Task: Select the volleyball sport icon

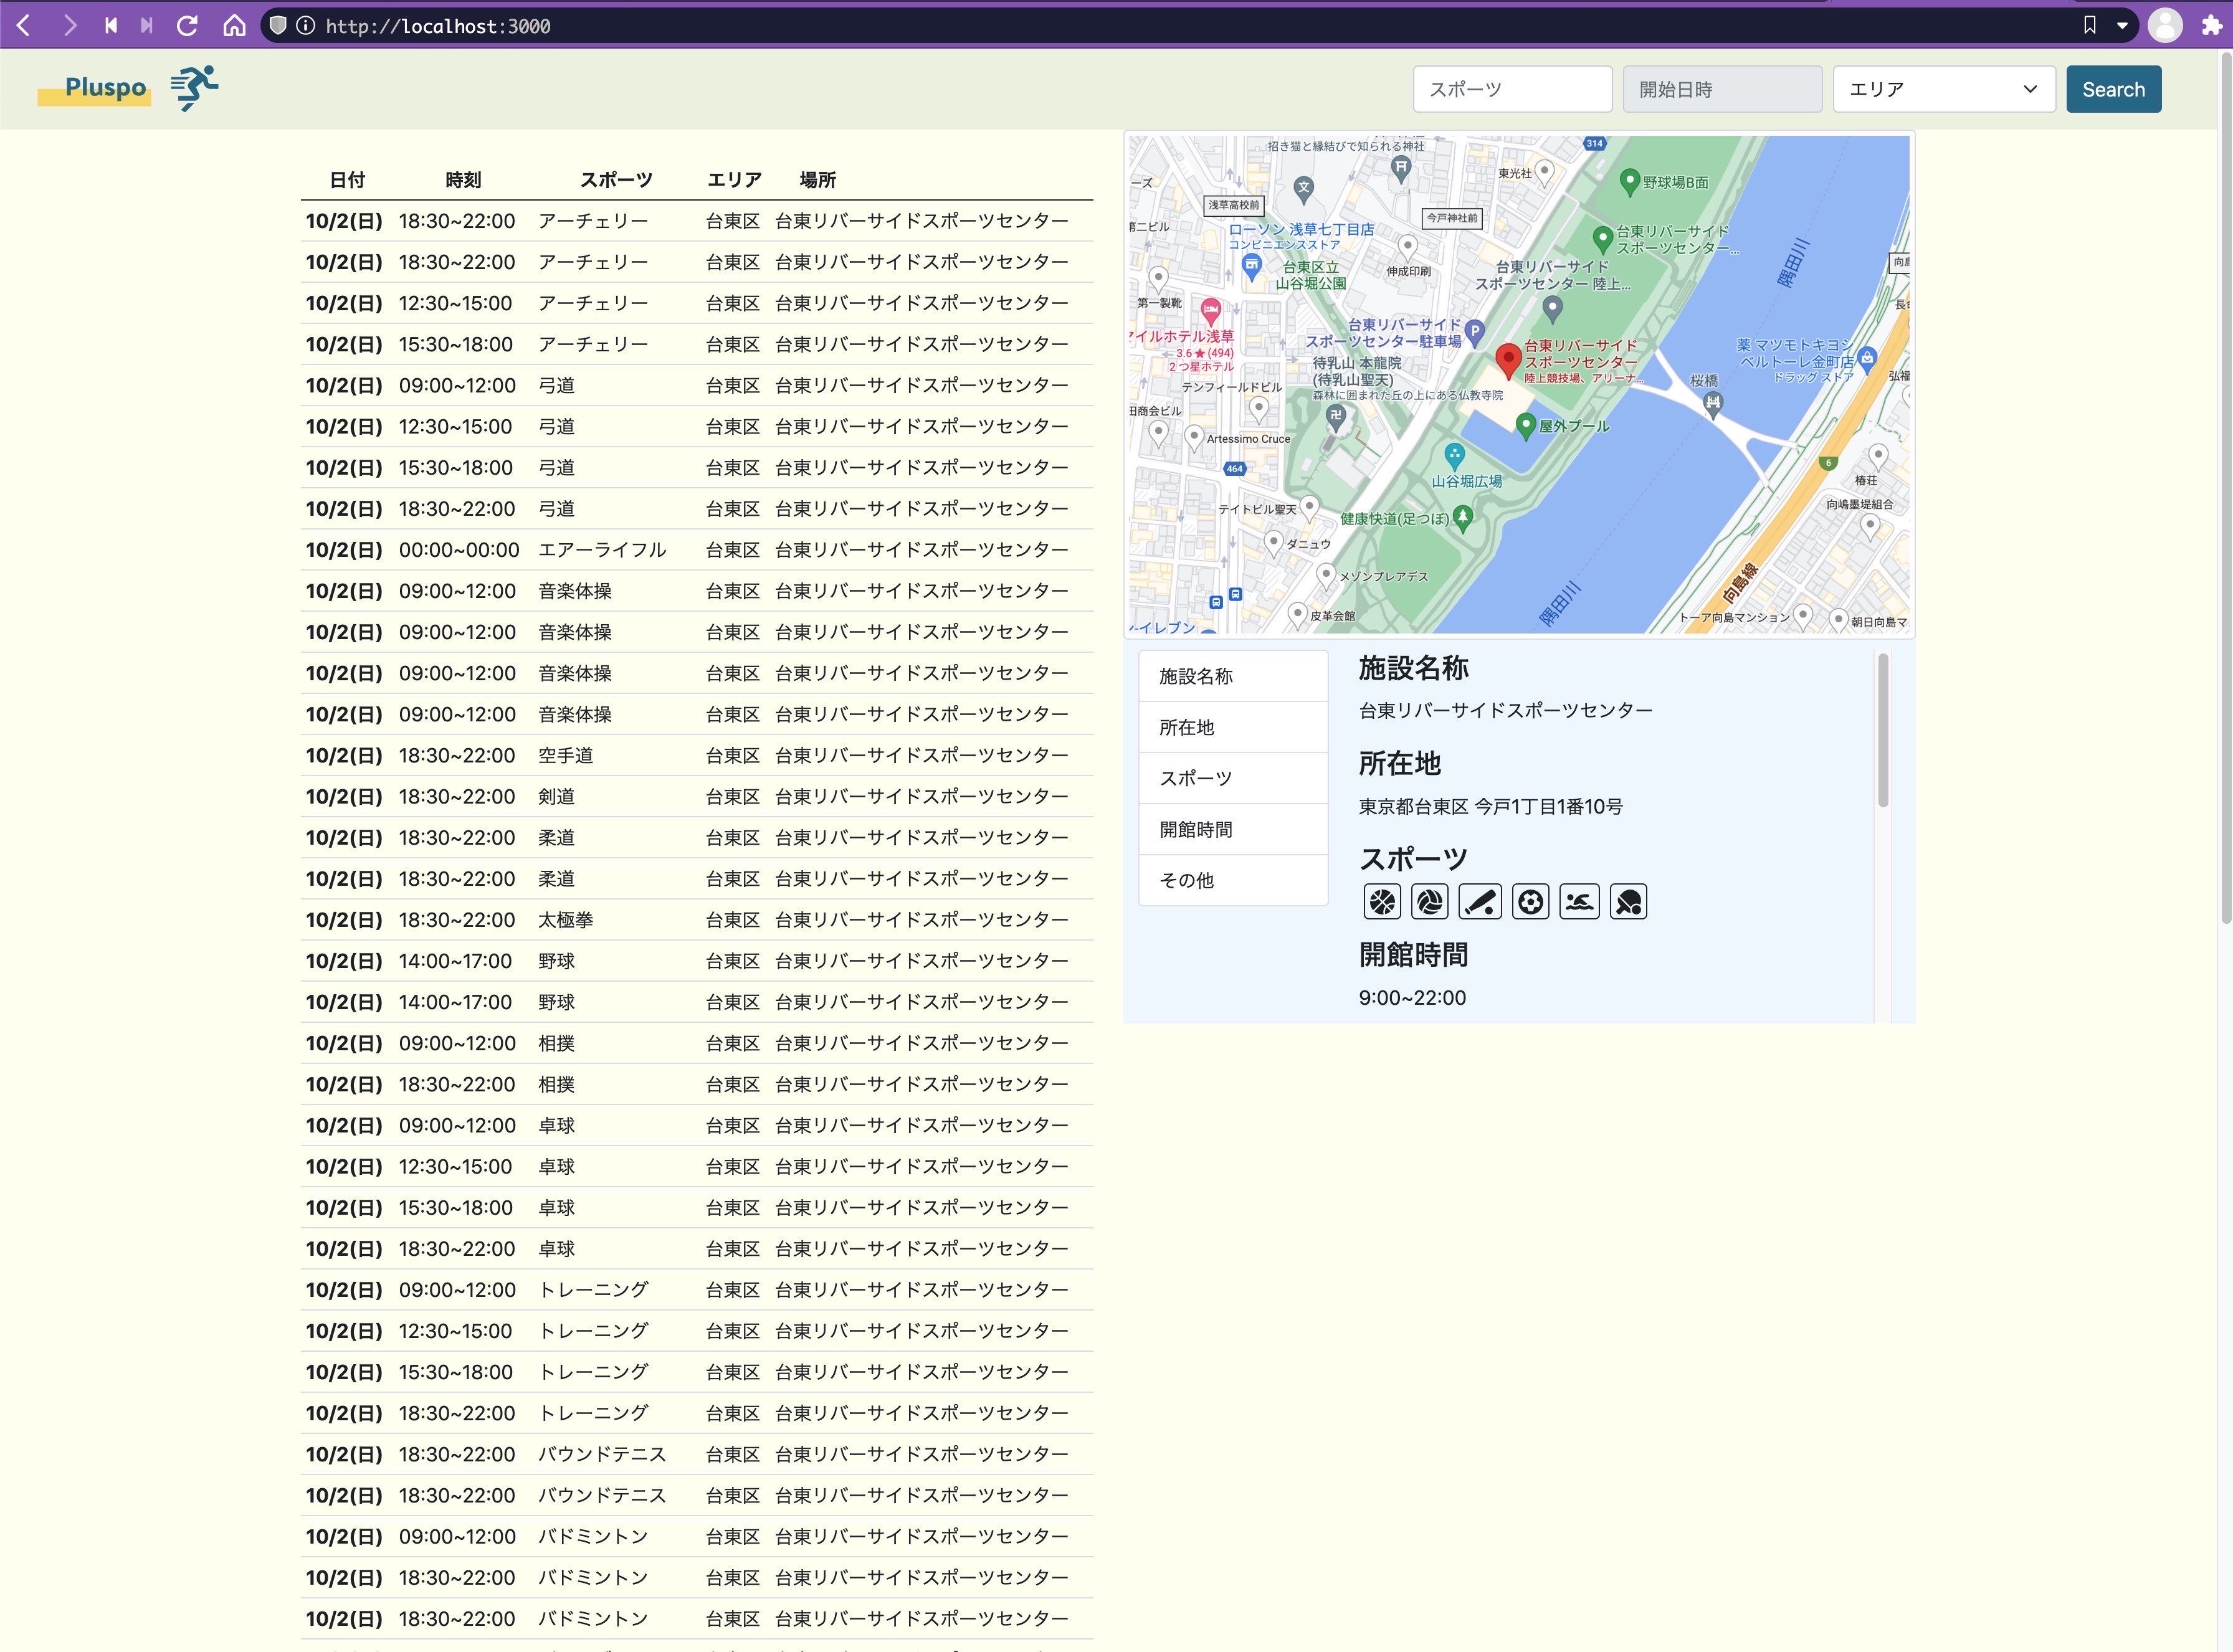Action: (1430, 901)
